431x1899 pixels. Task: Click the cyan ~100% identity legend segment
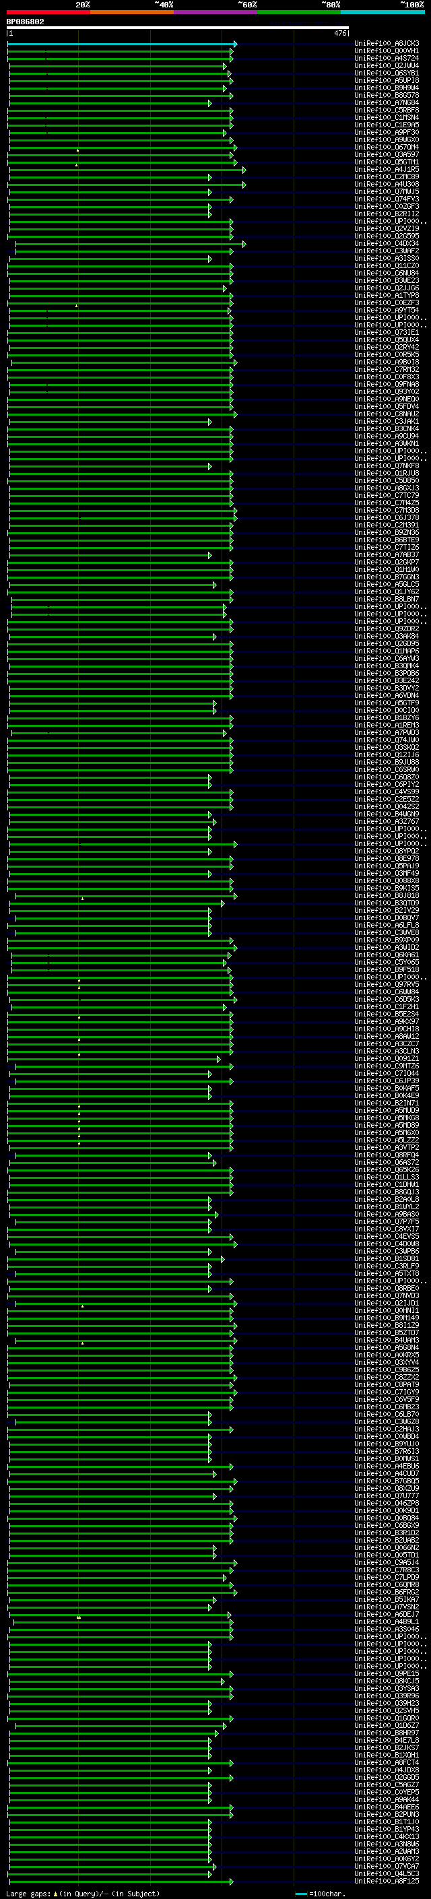[383, 12]
